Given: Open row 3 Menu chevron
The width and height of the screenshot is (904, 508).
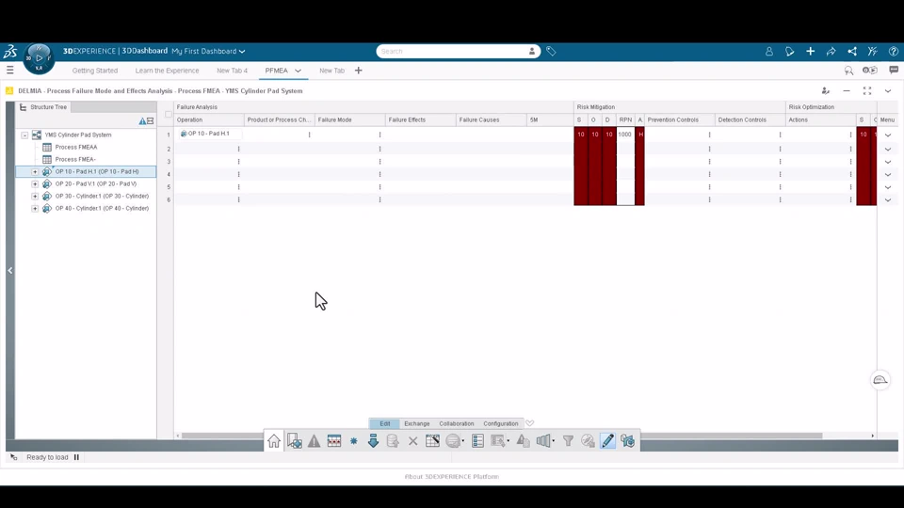Looking at the screenshot, I should click(888, 162).
